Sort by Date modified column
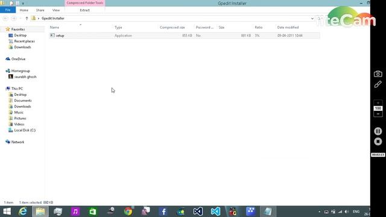The width and height of the screenshot is (386, 217). [288, 27]
